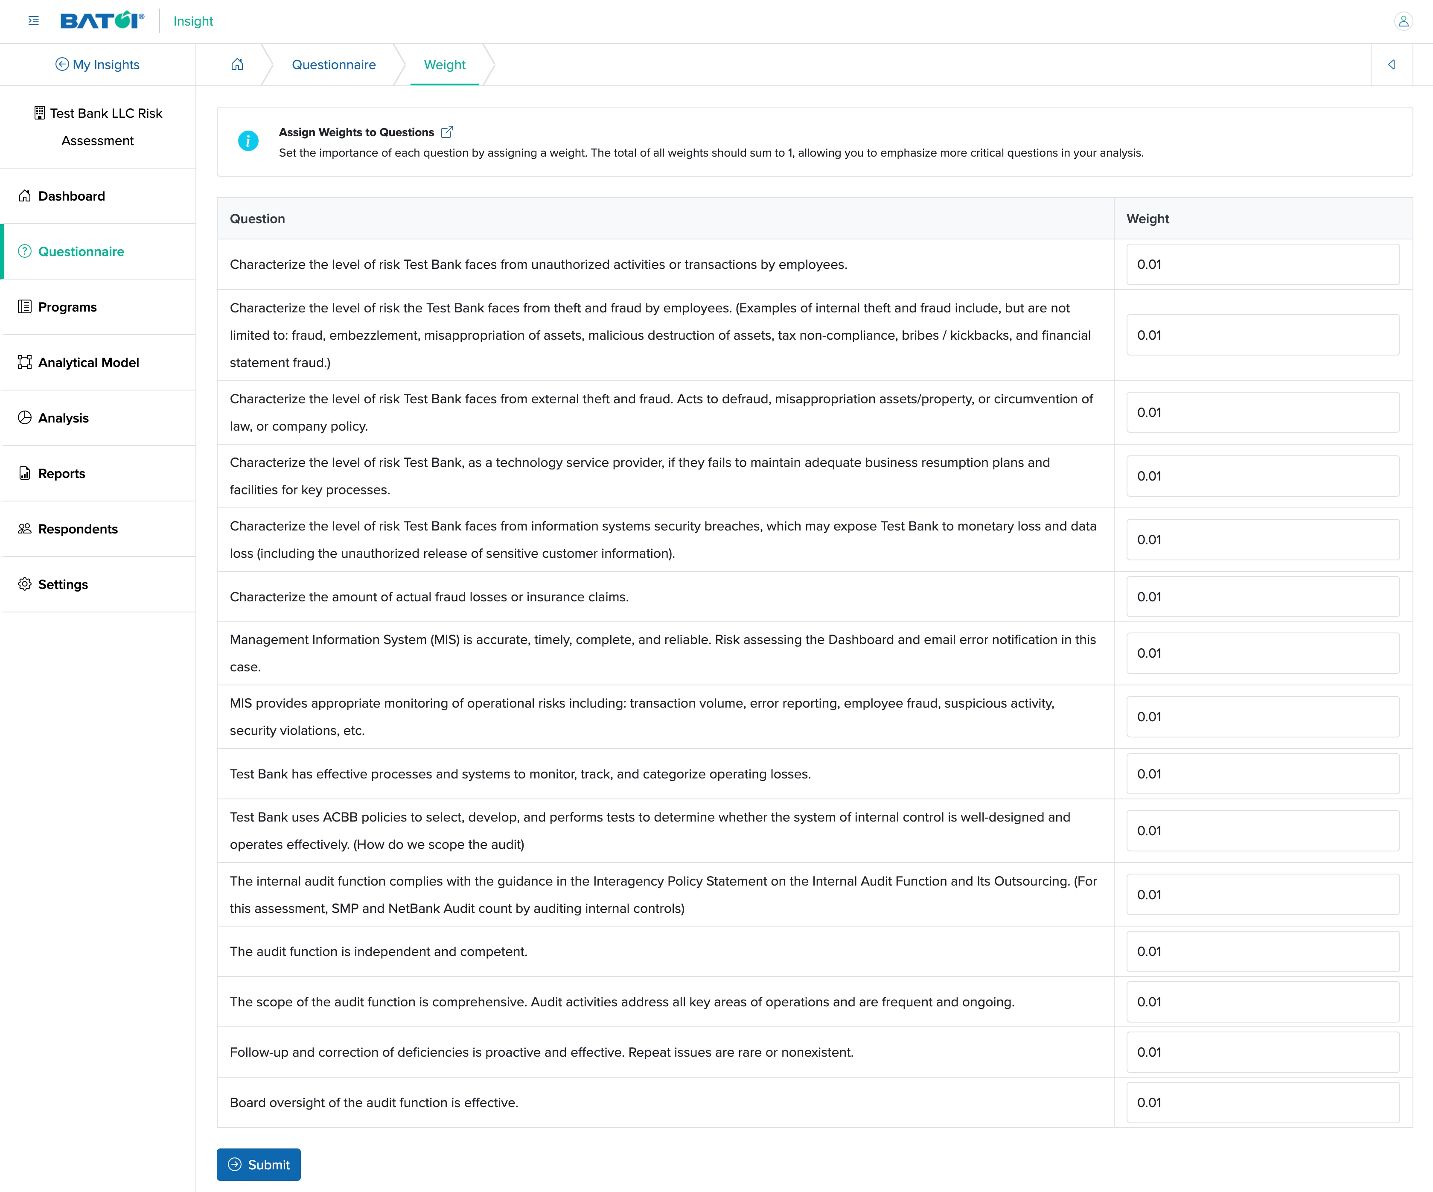
Task: Edit weight for audit function independent question
Action: click(x=1263, y=951)
